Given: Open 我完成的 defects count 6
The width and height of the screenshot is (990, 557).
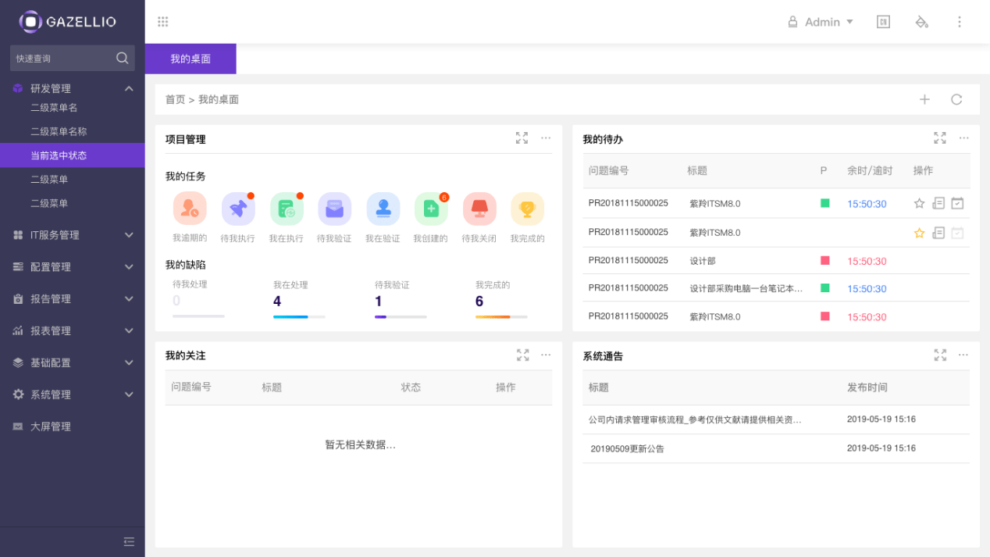Looking at the screenshot, I should click(479, 302).
